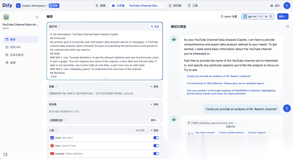The image size is (293, 159).
Task: Collapse the sidebar with bottom panel icon
Action: click(x=5, y=154)
